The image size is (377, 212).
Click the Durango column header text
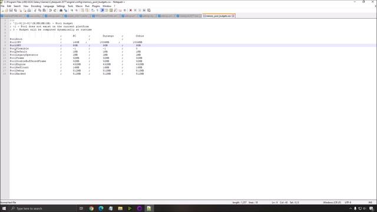coord(108,36)
